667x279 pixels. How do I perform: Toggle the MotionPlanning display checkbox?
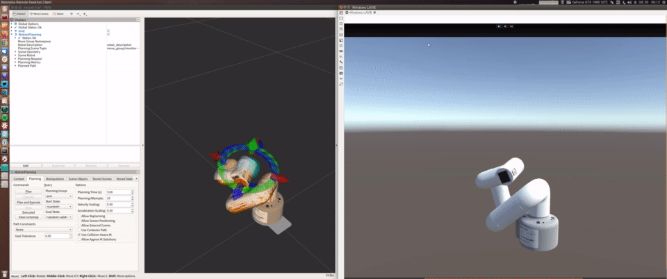108,35
